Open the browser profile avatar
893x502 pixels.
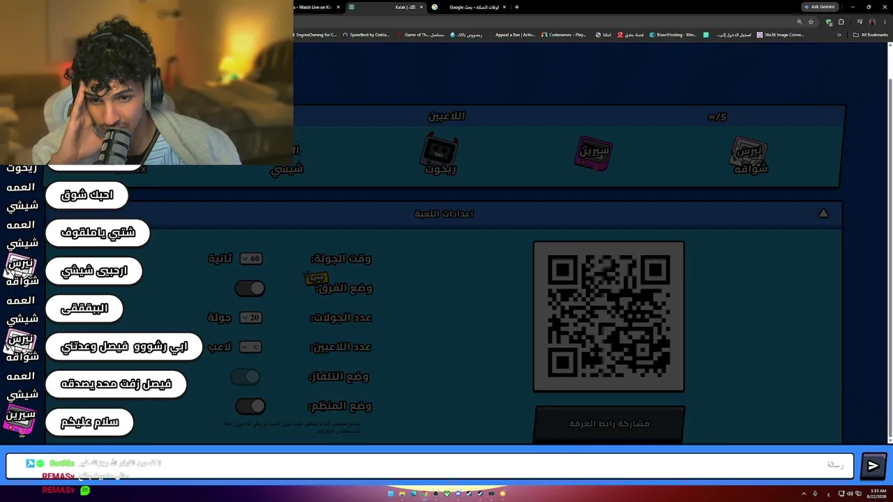coord(872,22)
